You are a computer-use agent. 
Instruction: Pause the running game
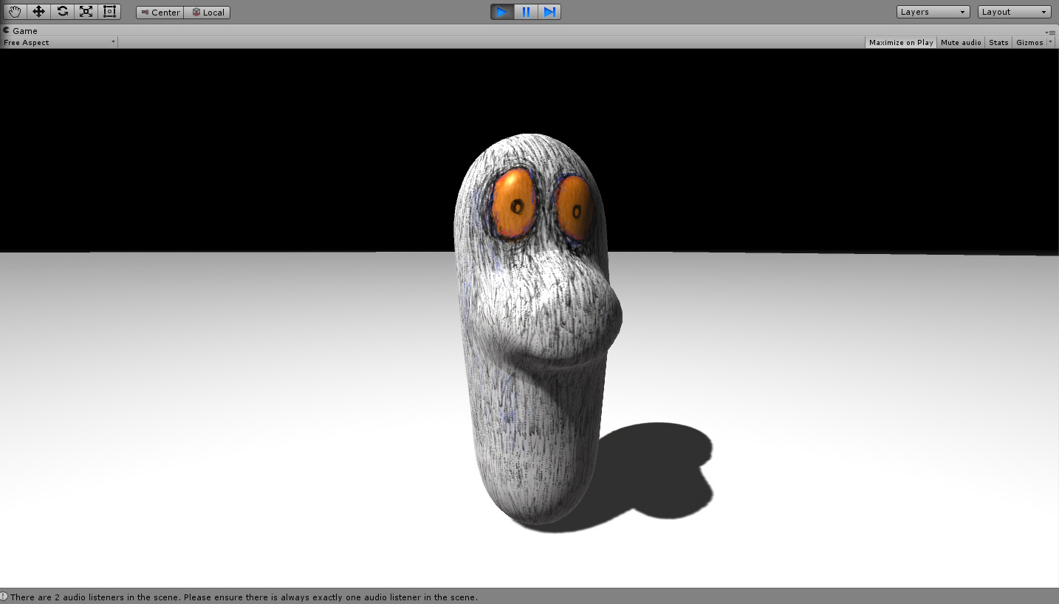point(526,12)
